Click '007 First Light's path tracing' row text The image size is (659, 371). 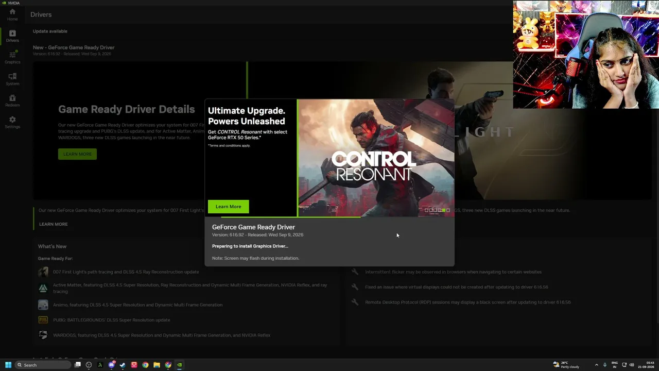point(126,272)
